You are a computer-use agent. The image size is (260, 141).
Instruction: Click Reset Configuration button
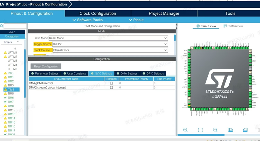[46, 66]
